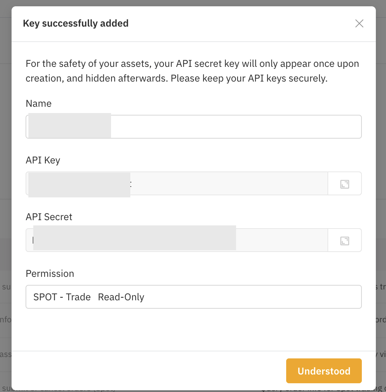Click the redacted API key value block
The height and width of the screenshot is (392, 386).
pos(79,185)
